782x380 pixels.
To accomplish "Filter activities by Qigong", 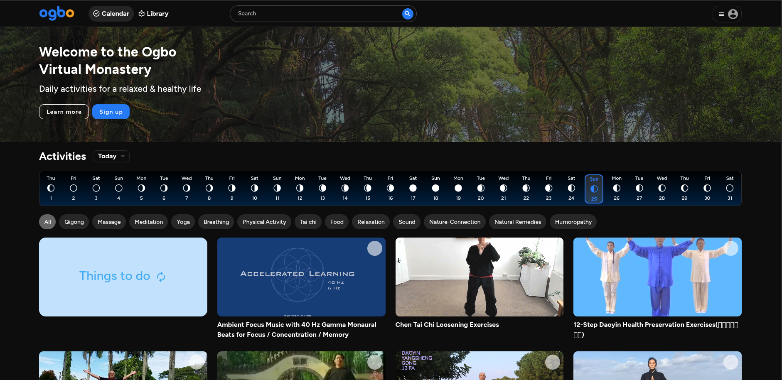I will (x=74, y=222).
